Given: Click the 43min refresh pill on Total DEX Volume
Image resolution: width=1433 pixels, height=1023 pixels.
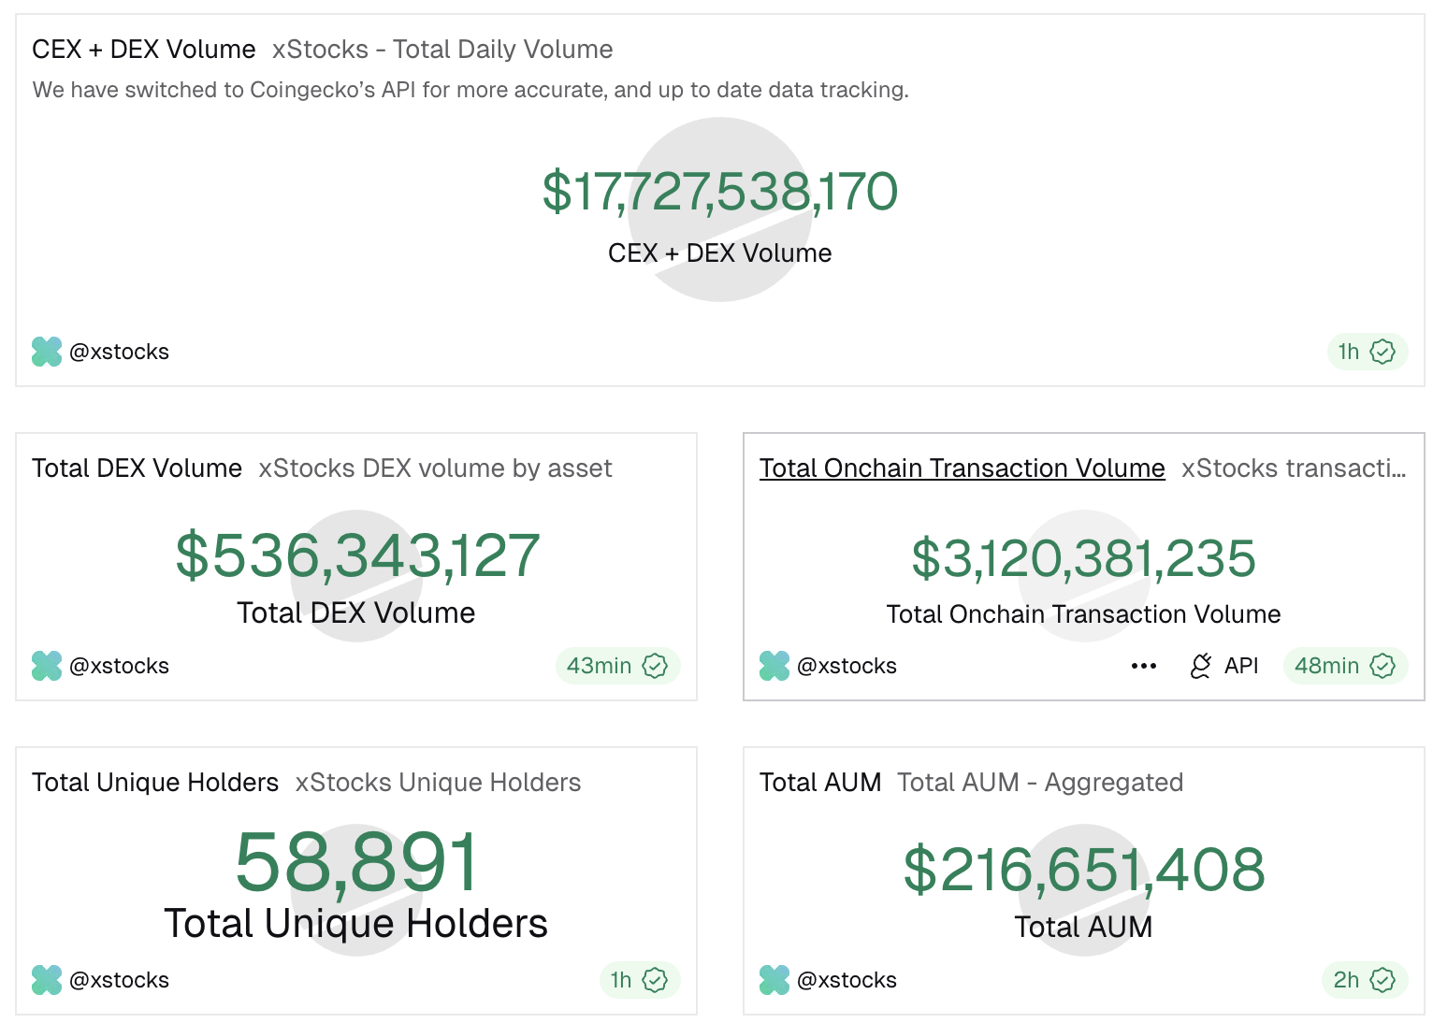Looking at the screenshot, I should point(617,666).
